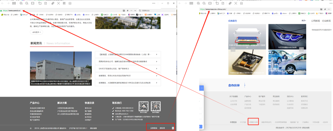333x131 pixels.
Task: Click the 合作伙伴 section heading
Action: [x=234, y=85]
